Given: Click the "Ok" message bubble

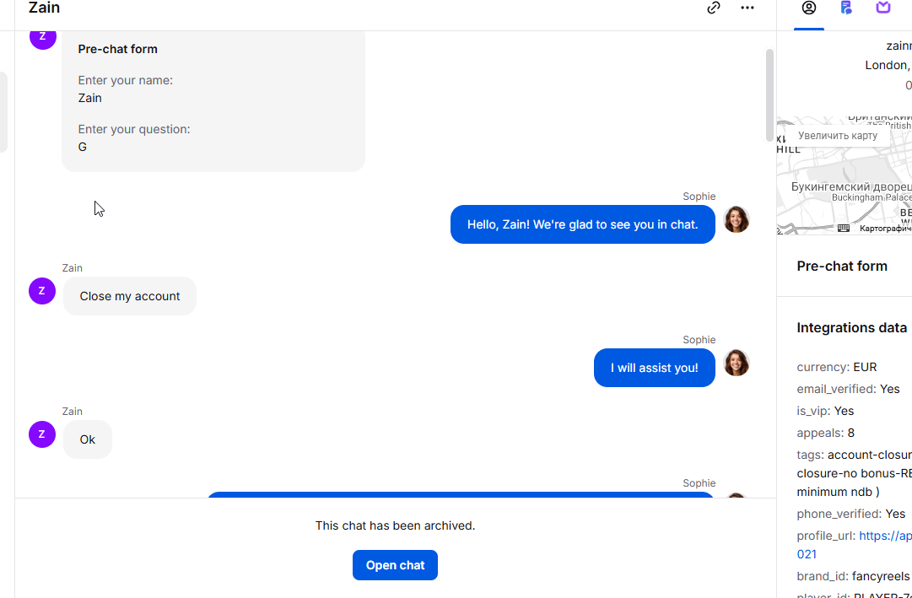Looking at the screenshot, I should pos(88,439).
